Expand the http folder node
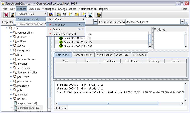The image size is (190, 113). (11, 55)
